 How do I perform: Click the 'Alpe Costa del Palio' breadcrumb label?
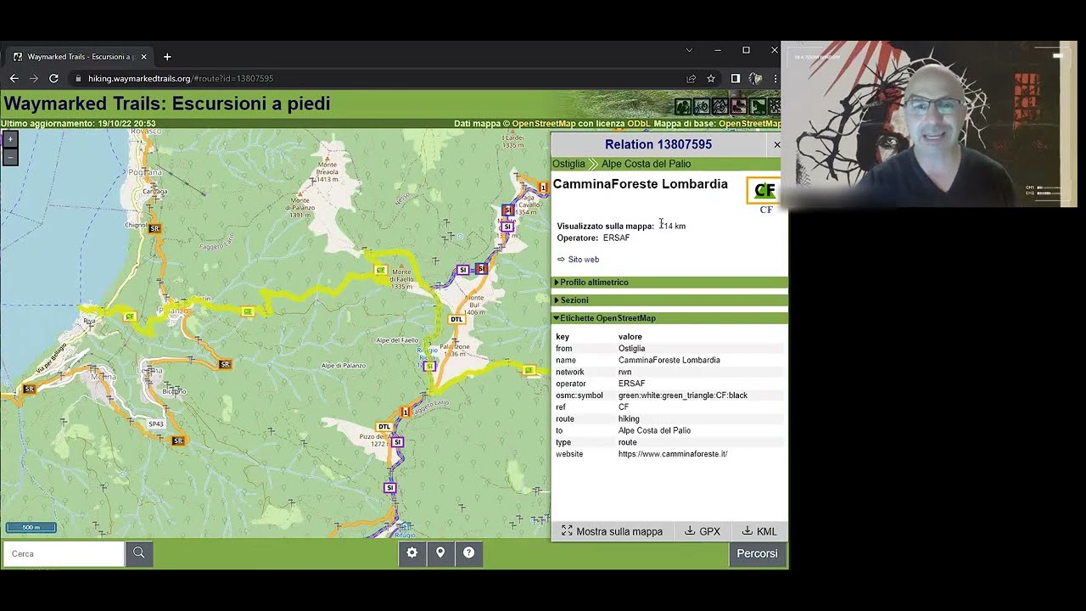[646, 164]
